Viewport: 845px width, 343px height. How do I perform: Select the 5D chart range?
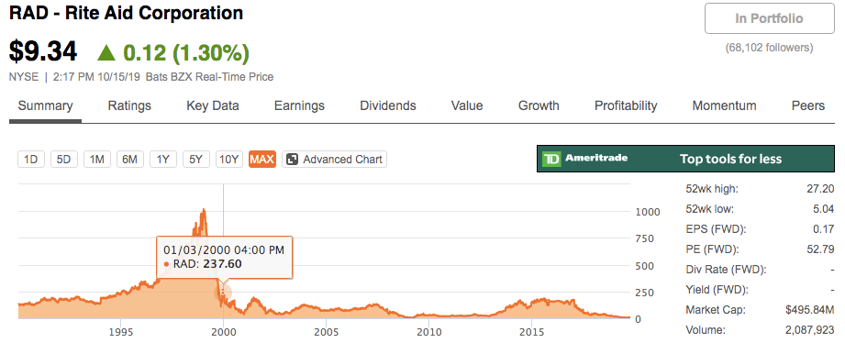point(64,160)
